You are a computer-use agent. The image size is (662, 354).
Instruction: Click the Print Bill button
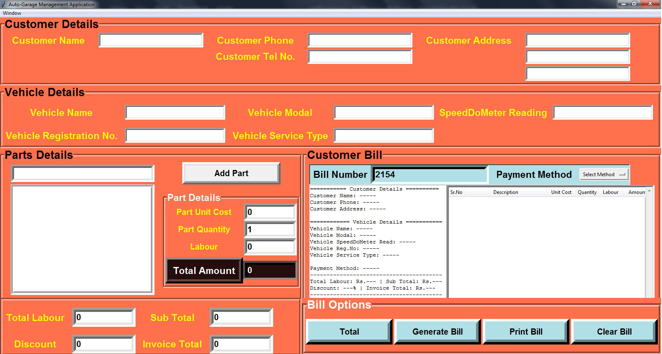526,332
